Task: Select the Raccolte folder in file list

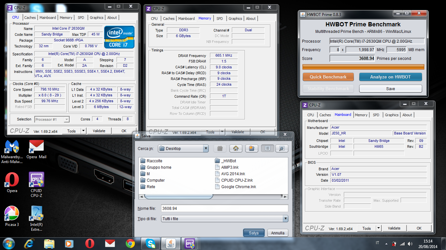Action: pos(151,161)
